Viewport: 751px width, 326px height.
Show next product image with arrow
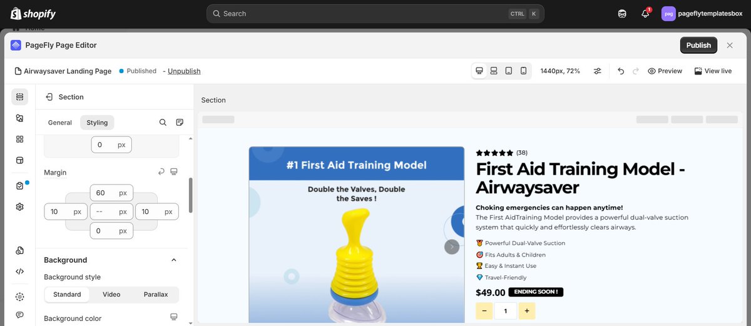[x=452, y=247]
